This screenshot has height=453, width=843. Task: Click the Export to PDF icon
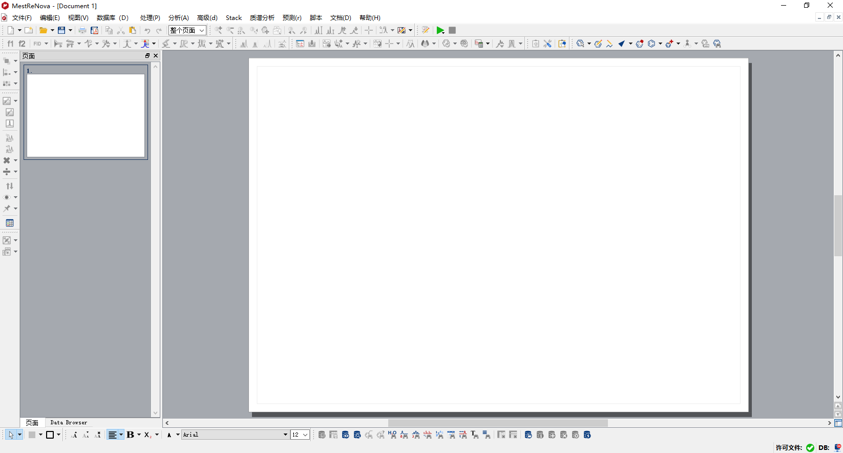(94, 31)
